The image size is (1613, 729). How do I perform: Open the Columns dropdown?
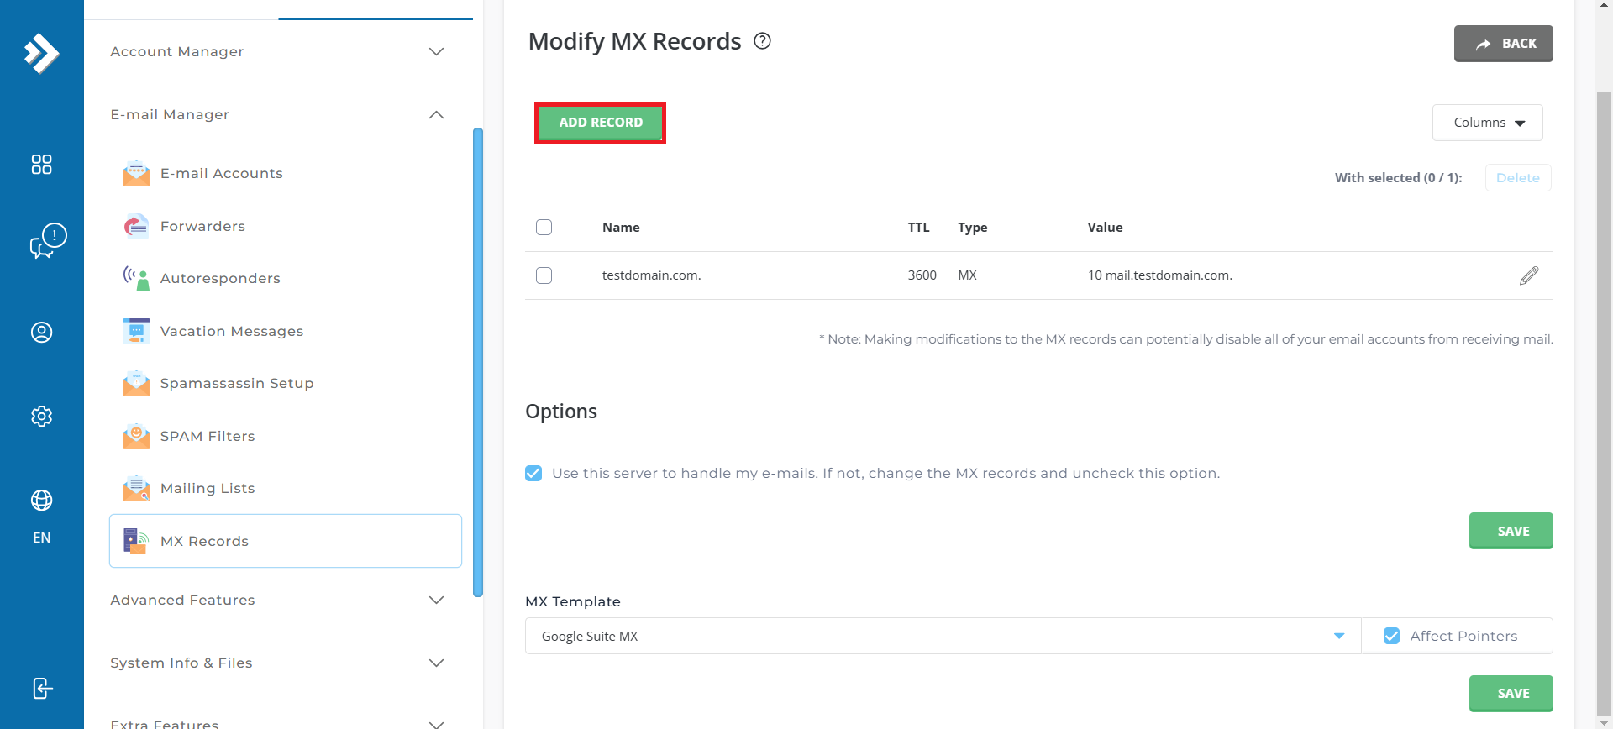(x=1487, y=123)
